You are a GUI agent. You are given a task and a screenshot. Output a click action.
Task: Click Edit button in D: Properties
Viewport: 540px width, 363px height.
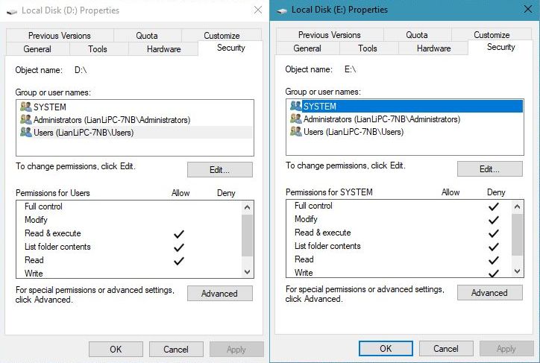(x=219, y=170)
